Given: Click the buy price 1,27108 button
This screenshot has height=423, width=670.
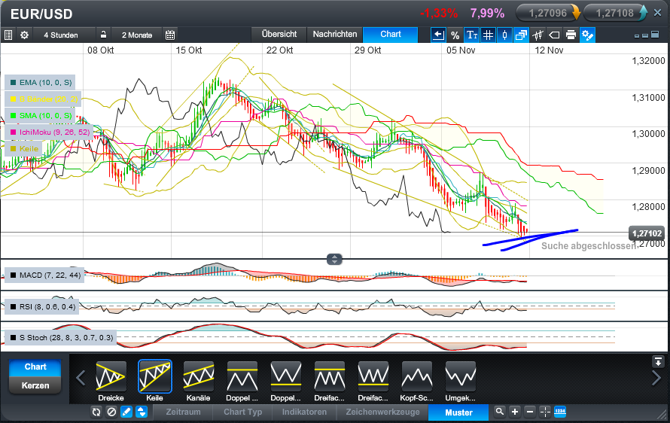Looking at the screenshot, I should (615, 14).
